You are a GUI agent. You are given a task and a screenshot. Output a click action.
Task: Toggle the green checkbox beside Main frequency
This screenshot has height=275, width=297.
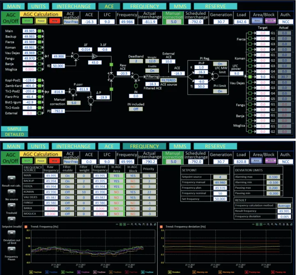click(39, 31)
